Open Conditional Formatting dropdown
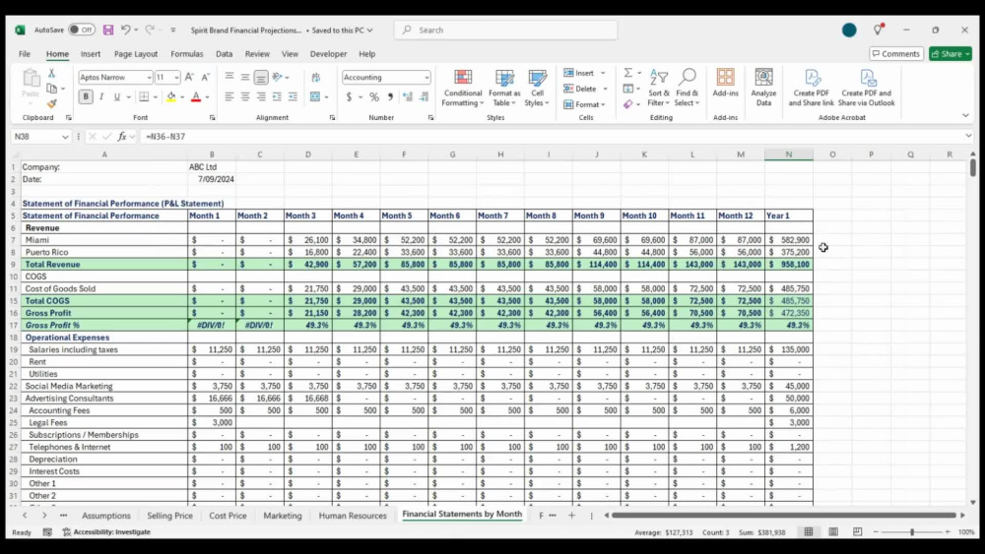This screenshot has height=554, width=985. [462, 88]
